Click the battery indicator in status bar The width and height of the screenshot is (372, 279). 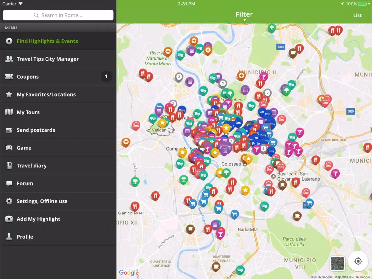(x=363, y=4)
